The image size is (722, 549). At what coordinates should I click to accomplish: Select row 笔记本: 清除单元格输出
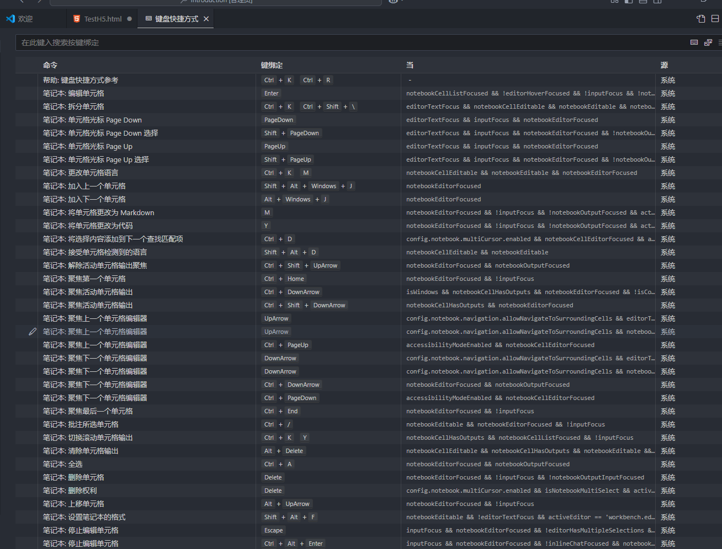[369, 451]
